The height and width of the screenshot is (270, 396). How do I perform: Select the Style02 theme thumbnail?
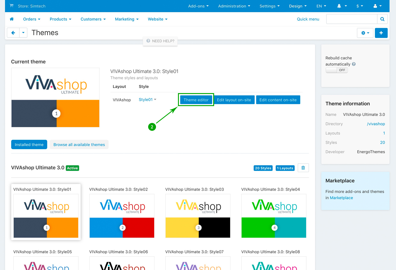(x=122, y=216)
